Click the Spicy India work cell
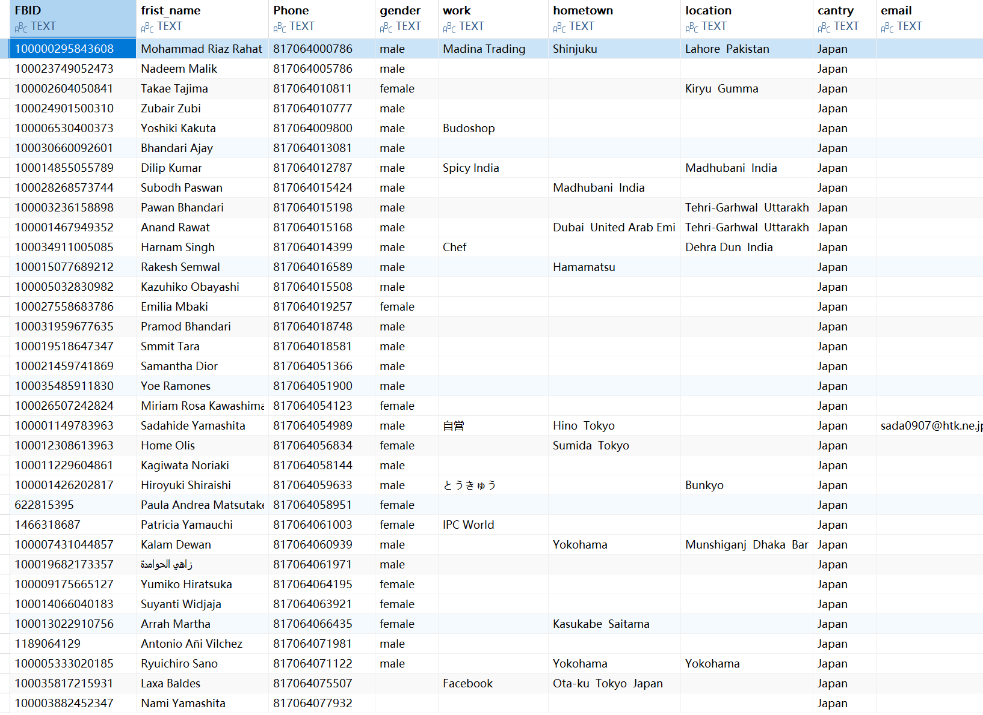This screenshot has height=715, width=983. (x=470, y=168)
